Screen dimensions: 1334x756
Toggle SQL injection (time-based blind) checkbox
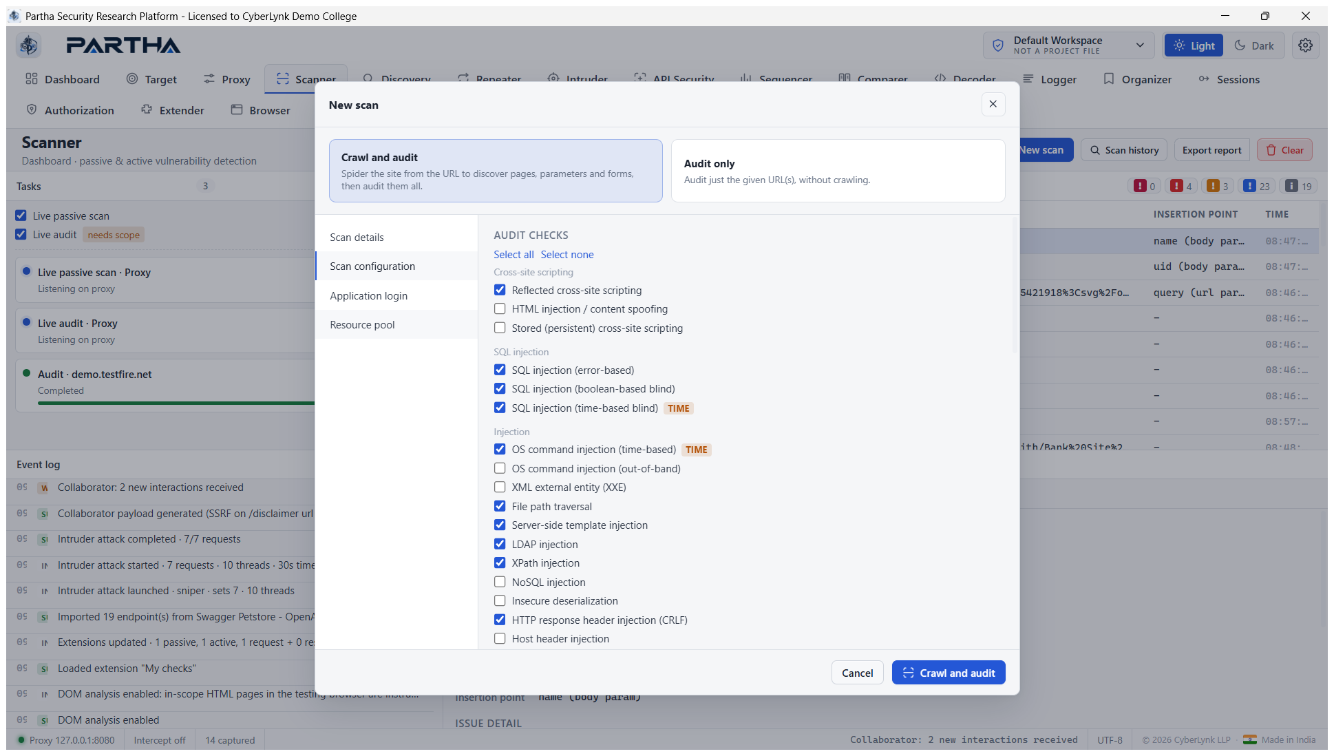(x=500, y=408)
